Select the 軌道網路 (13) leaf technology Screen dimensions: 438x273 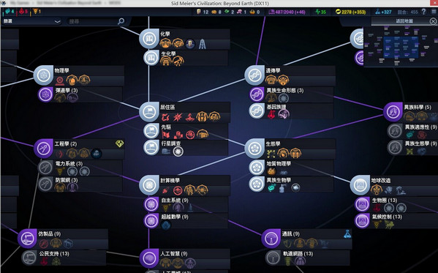pyautogui.click(x=308, y=258)
